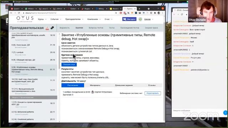Expand the События menu
This screenshot has height=128, width=228.
coord(56,19)
